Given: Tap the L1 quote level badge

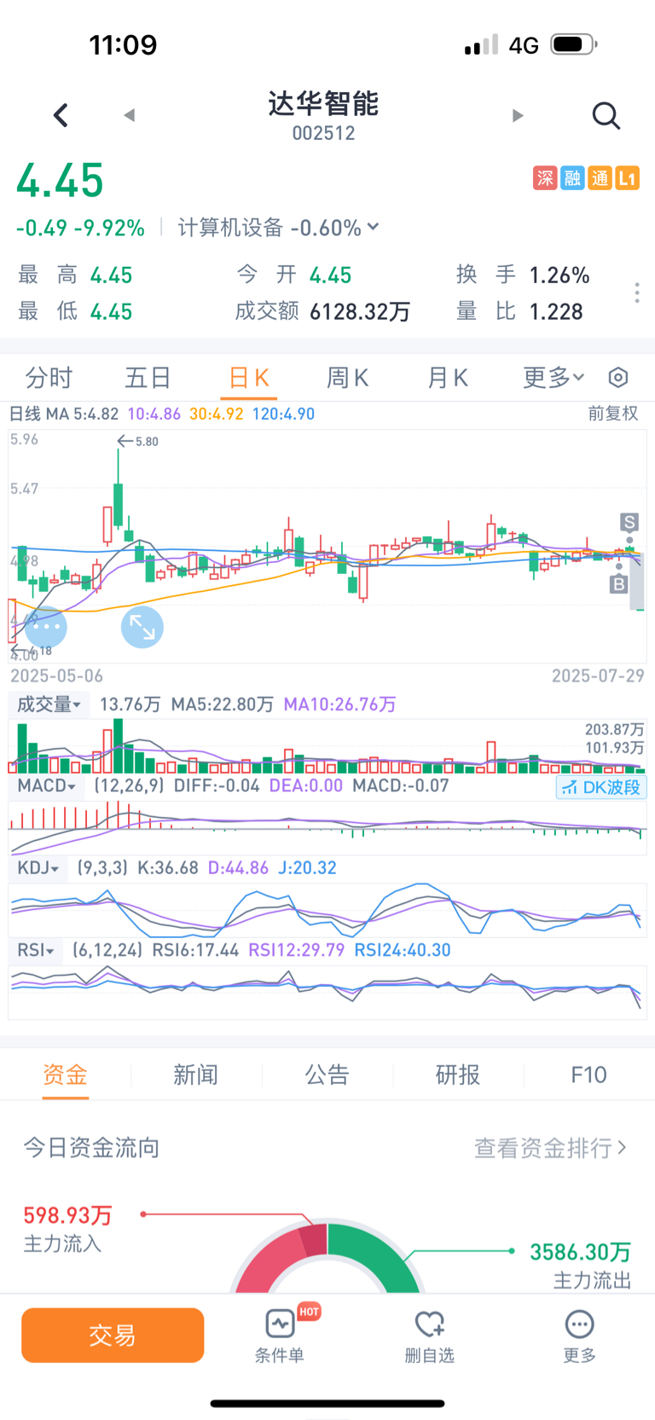Looking at the screenshot, I should pos(628,178).
